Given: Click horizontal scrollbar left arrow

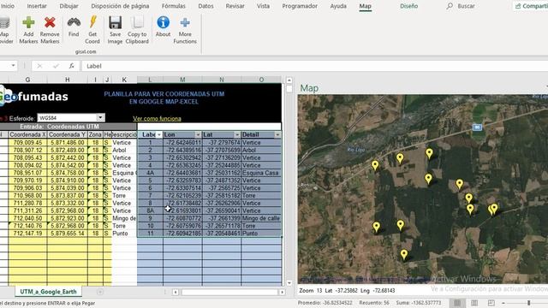Looking at the screenshot, I should tap(176, 292).
